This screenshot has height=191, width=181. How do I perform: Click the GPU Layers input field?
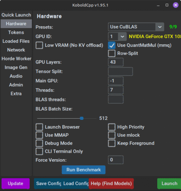pos(116,62)
